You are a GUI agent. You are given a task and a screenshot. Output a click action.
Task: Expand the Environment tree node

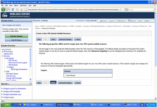click(x=3, y=52)
